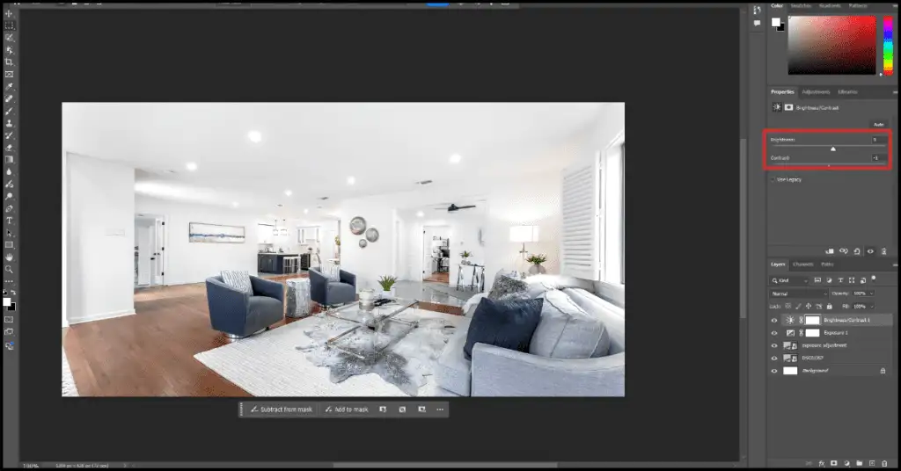Screen dimensions: 901x471
Task: Select the Spot Healing Brush tool
Action: [x=9, y=98]
